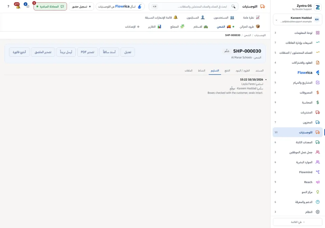This screenshot has height=228, width=325.
Task: Open التقارير navigation item
Action: pyautogui.click(x=154, y=26)
